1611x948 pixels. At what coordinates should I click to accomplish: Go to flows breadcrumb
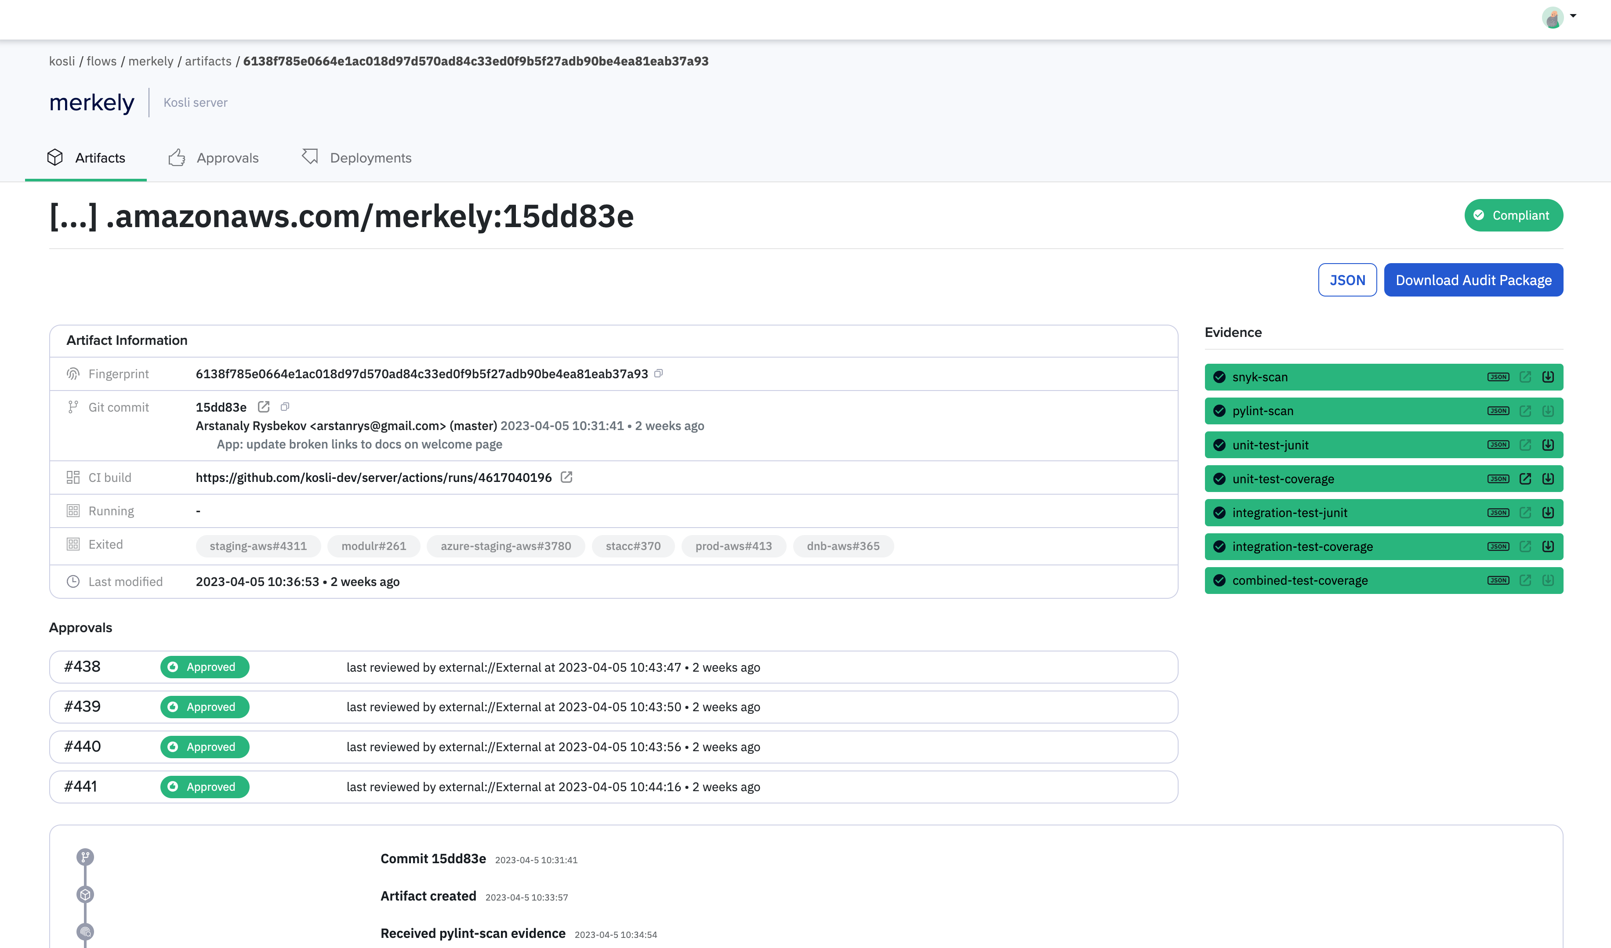102,62
